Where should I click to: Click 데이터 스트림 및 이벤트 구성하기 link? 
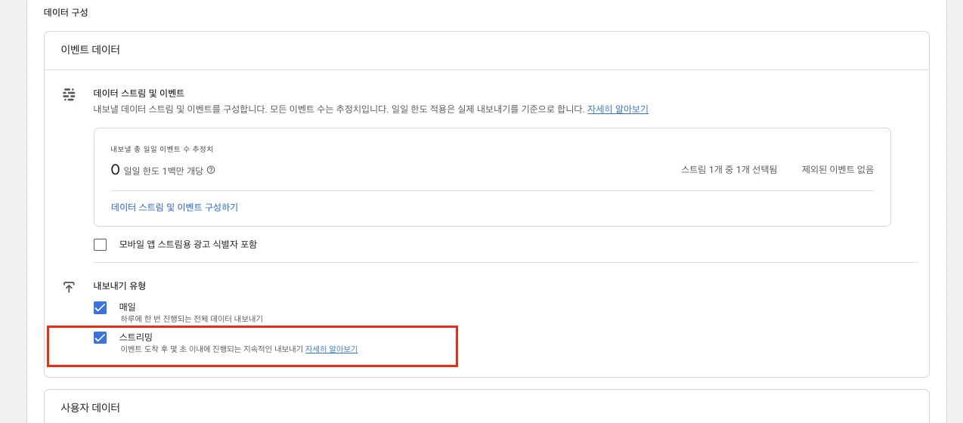coord(175,207)
